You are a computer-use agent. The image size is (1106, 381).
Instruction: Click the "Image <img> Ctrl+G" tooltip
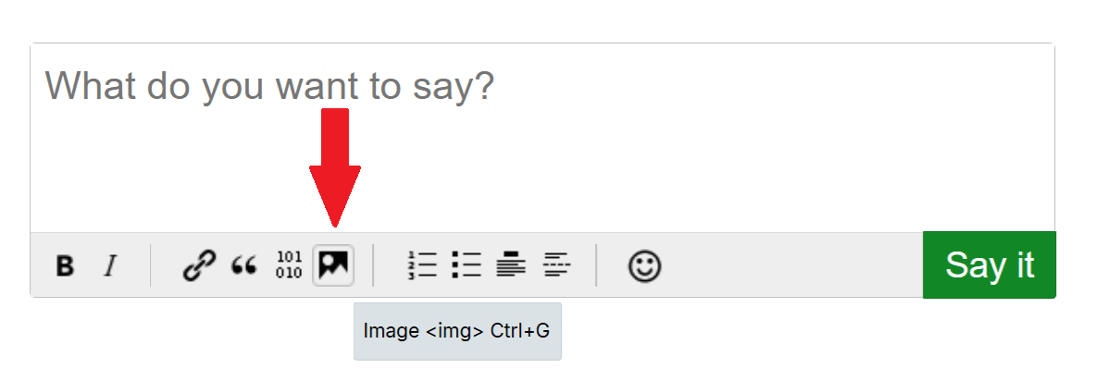click(x=457, y=331)
